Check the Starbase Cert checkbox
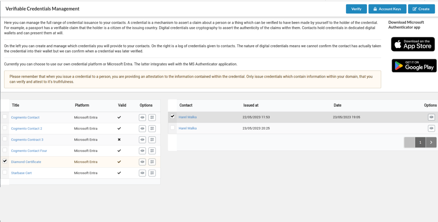The image size is (438, 222). coord(5,172)
